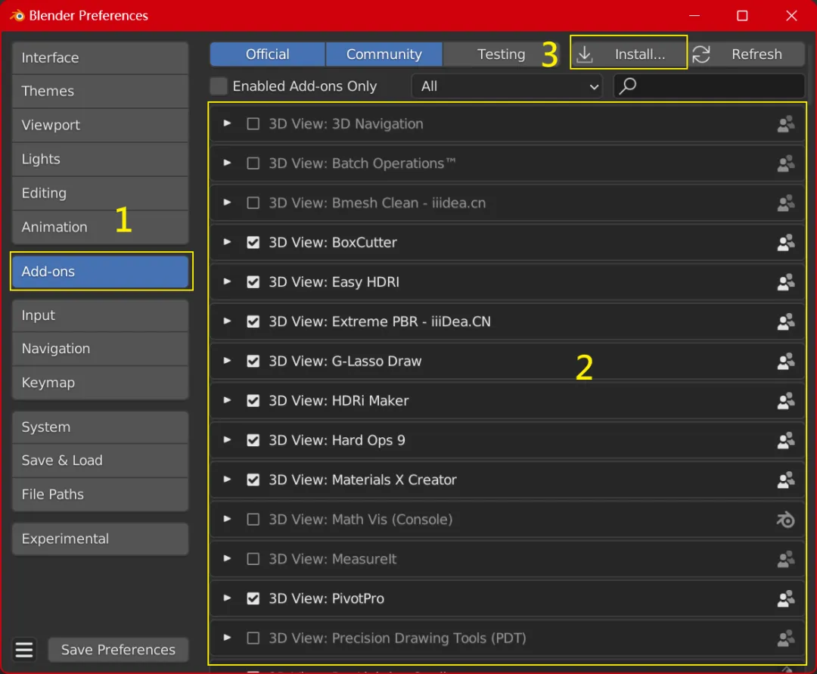
Task: Click Save Preferences button
Action: [118, 650]
